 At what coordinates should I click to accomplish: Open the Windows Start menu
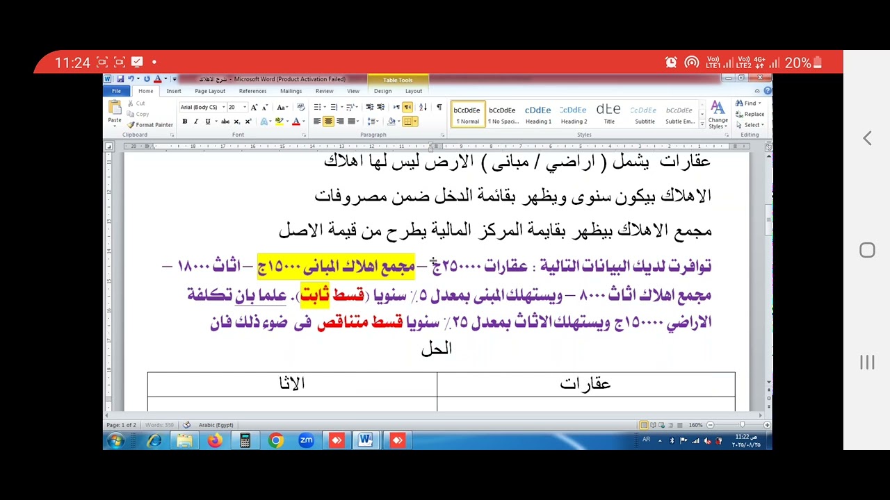pos(115,440)
